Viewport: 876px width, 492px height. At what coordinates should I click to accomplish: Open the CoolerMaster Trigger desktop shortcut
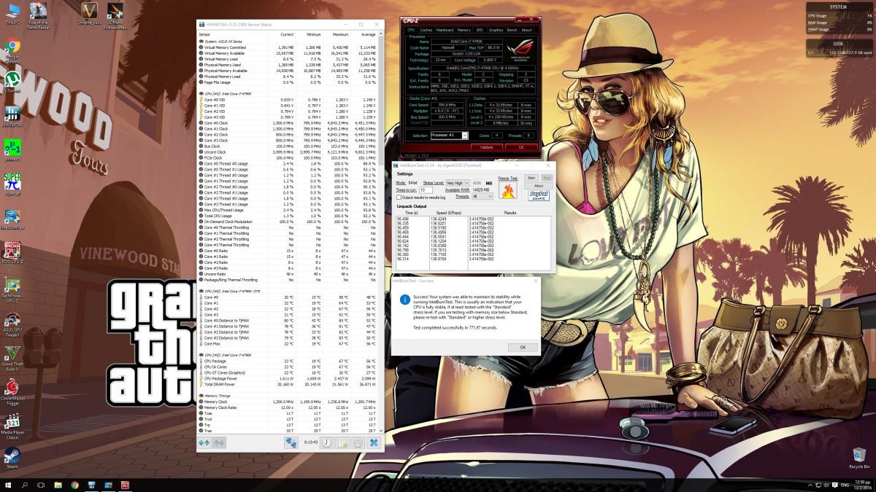(x=12, y=393)
